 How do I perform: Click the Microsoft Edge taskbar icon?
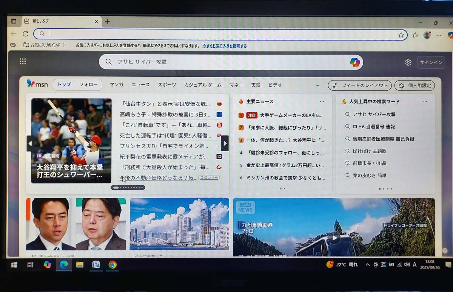pyautogui.click(x=63, y=265)
